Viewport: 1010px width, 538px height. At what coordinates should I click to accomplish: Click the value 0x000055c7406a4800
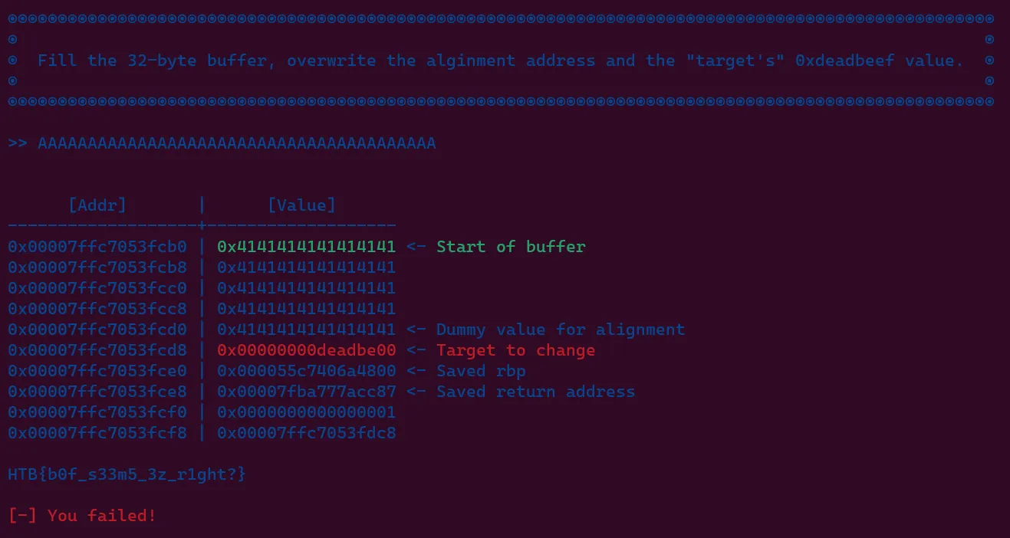pyautogui.click(x=307, y=371)
